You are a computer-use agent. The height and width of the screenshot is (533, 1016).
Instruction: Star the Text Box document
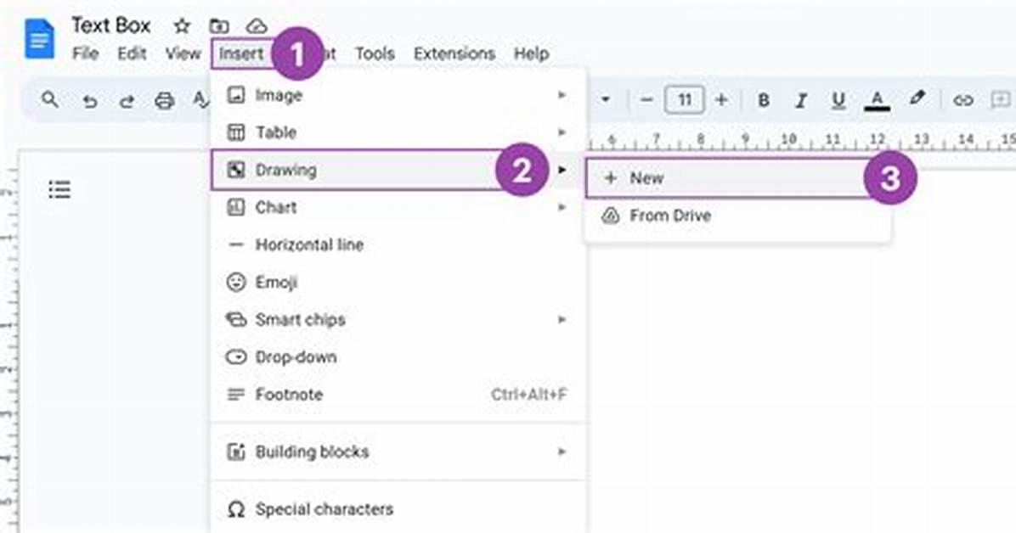(x=182, y=26)
